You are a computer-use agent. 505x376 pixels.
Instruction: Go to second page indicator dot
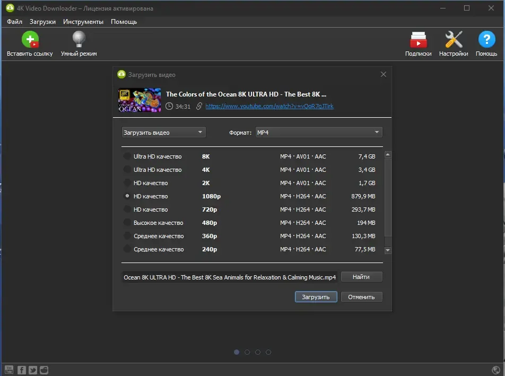[x=247, y=352]
